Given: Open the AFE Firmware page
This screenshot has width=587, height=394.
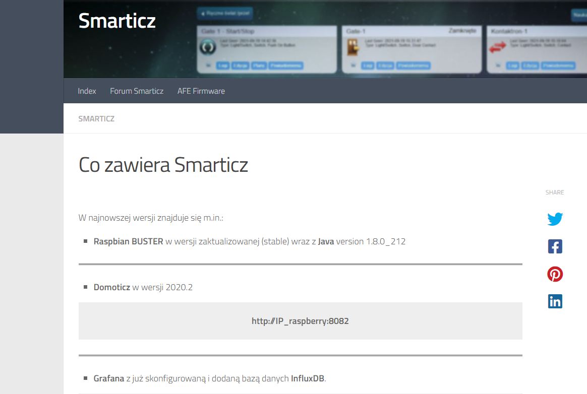Looking at the screenshot, I should click(x=201, y=91).
